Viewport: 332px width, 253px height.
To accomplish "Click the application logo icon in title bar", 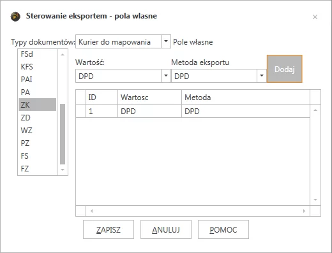I will coord(15,17).
